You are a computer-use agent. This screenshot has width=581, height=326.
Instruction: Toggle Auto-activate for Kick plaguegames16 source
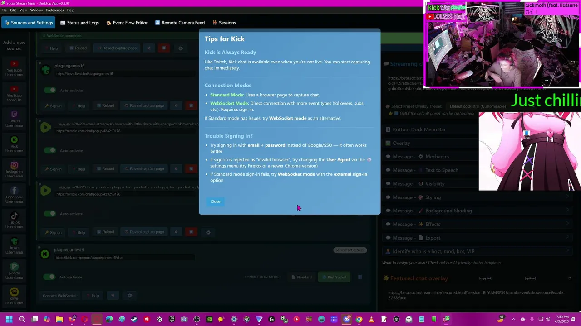50,277
